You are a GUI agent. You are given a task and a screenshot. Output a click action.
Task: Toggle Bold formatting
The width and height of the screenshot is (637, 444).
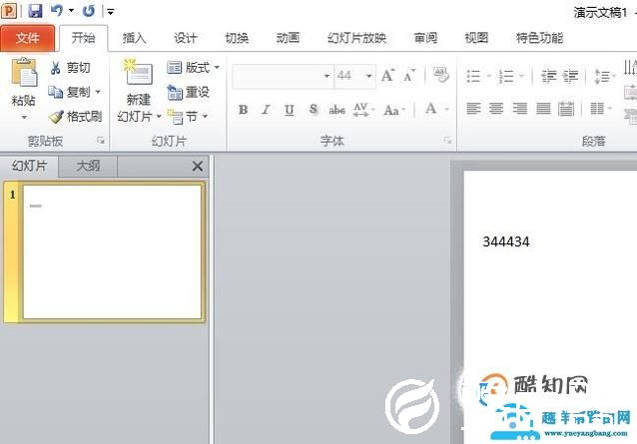coord(243,110)
